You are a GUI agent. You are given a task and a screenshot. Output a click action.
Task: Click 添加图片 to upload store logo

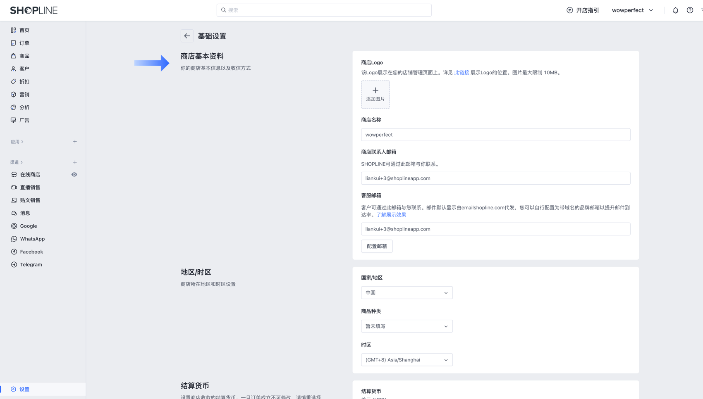point(375,95)
